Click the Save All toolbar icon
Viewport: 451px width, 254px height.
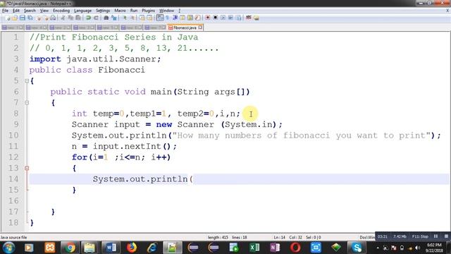pyautogui.click(x=30, y=18)
